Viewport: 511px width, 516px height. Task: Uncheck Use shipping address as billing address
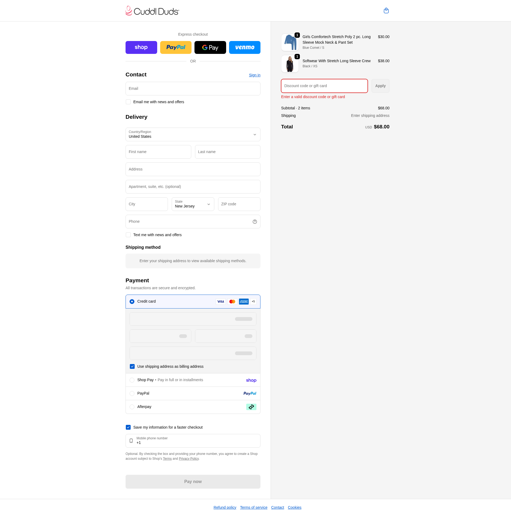(132, 366)
